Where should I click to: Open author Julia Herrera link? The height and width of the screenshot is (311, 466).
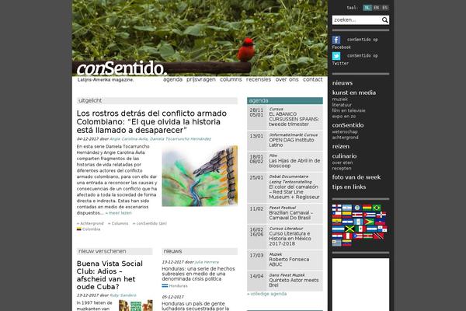point(207,262)
